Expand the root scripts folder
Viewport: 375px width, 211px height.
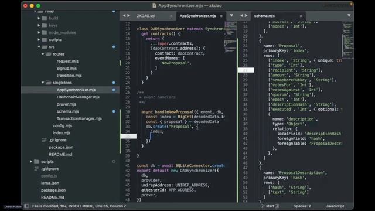click(31, 162)
